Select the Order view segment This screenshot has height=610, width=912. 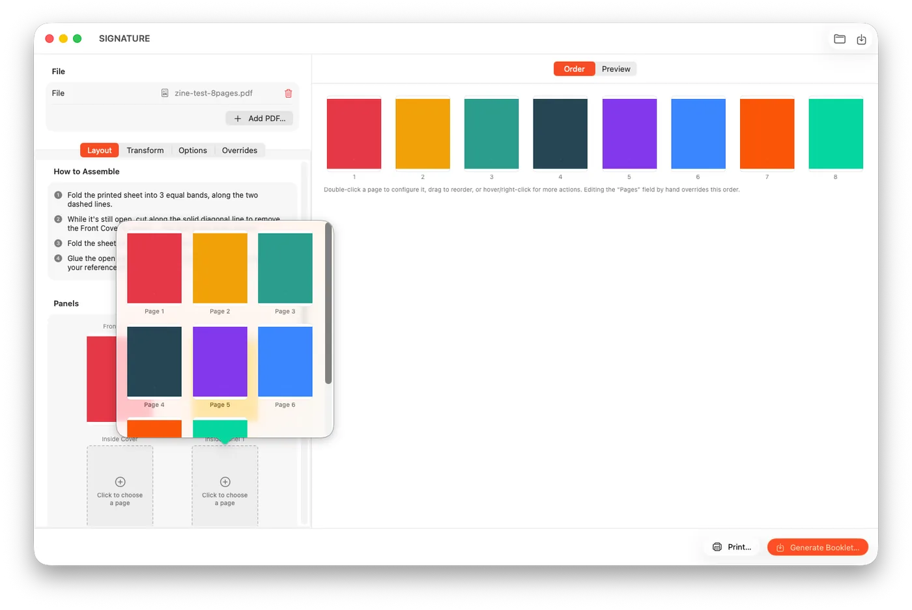574,69
